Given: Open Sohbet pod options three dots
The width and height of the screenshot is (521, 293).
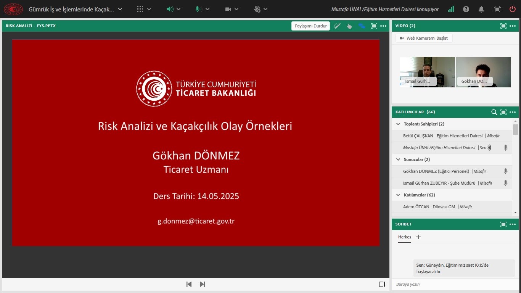Looking at the screenshot, I should pyautogui.click(x=513, y=224).
